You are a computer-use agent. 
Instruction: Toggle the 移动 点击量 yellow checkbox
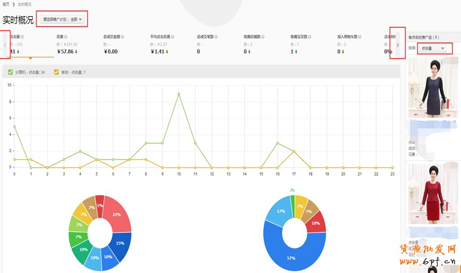[56, 72]
